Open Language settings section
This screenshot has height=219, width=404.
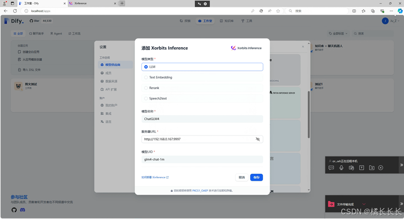(115, 121)
